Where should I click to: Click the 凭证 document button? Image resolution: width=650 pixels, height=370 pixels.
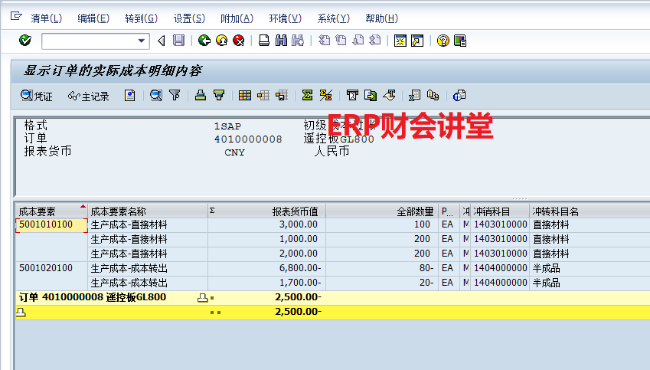[37, 96]
